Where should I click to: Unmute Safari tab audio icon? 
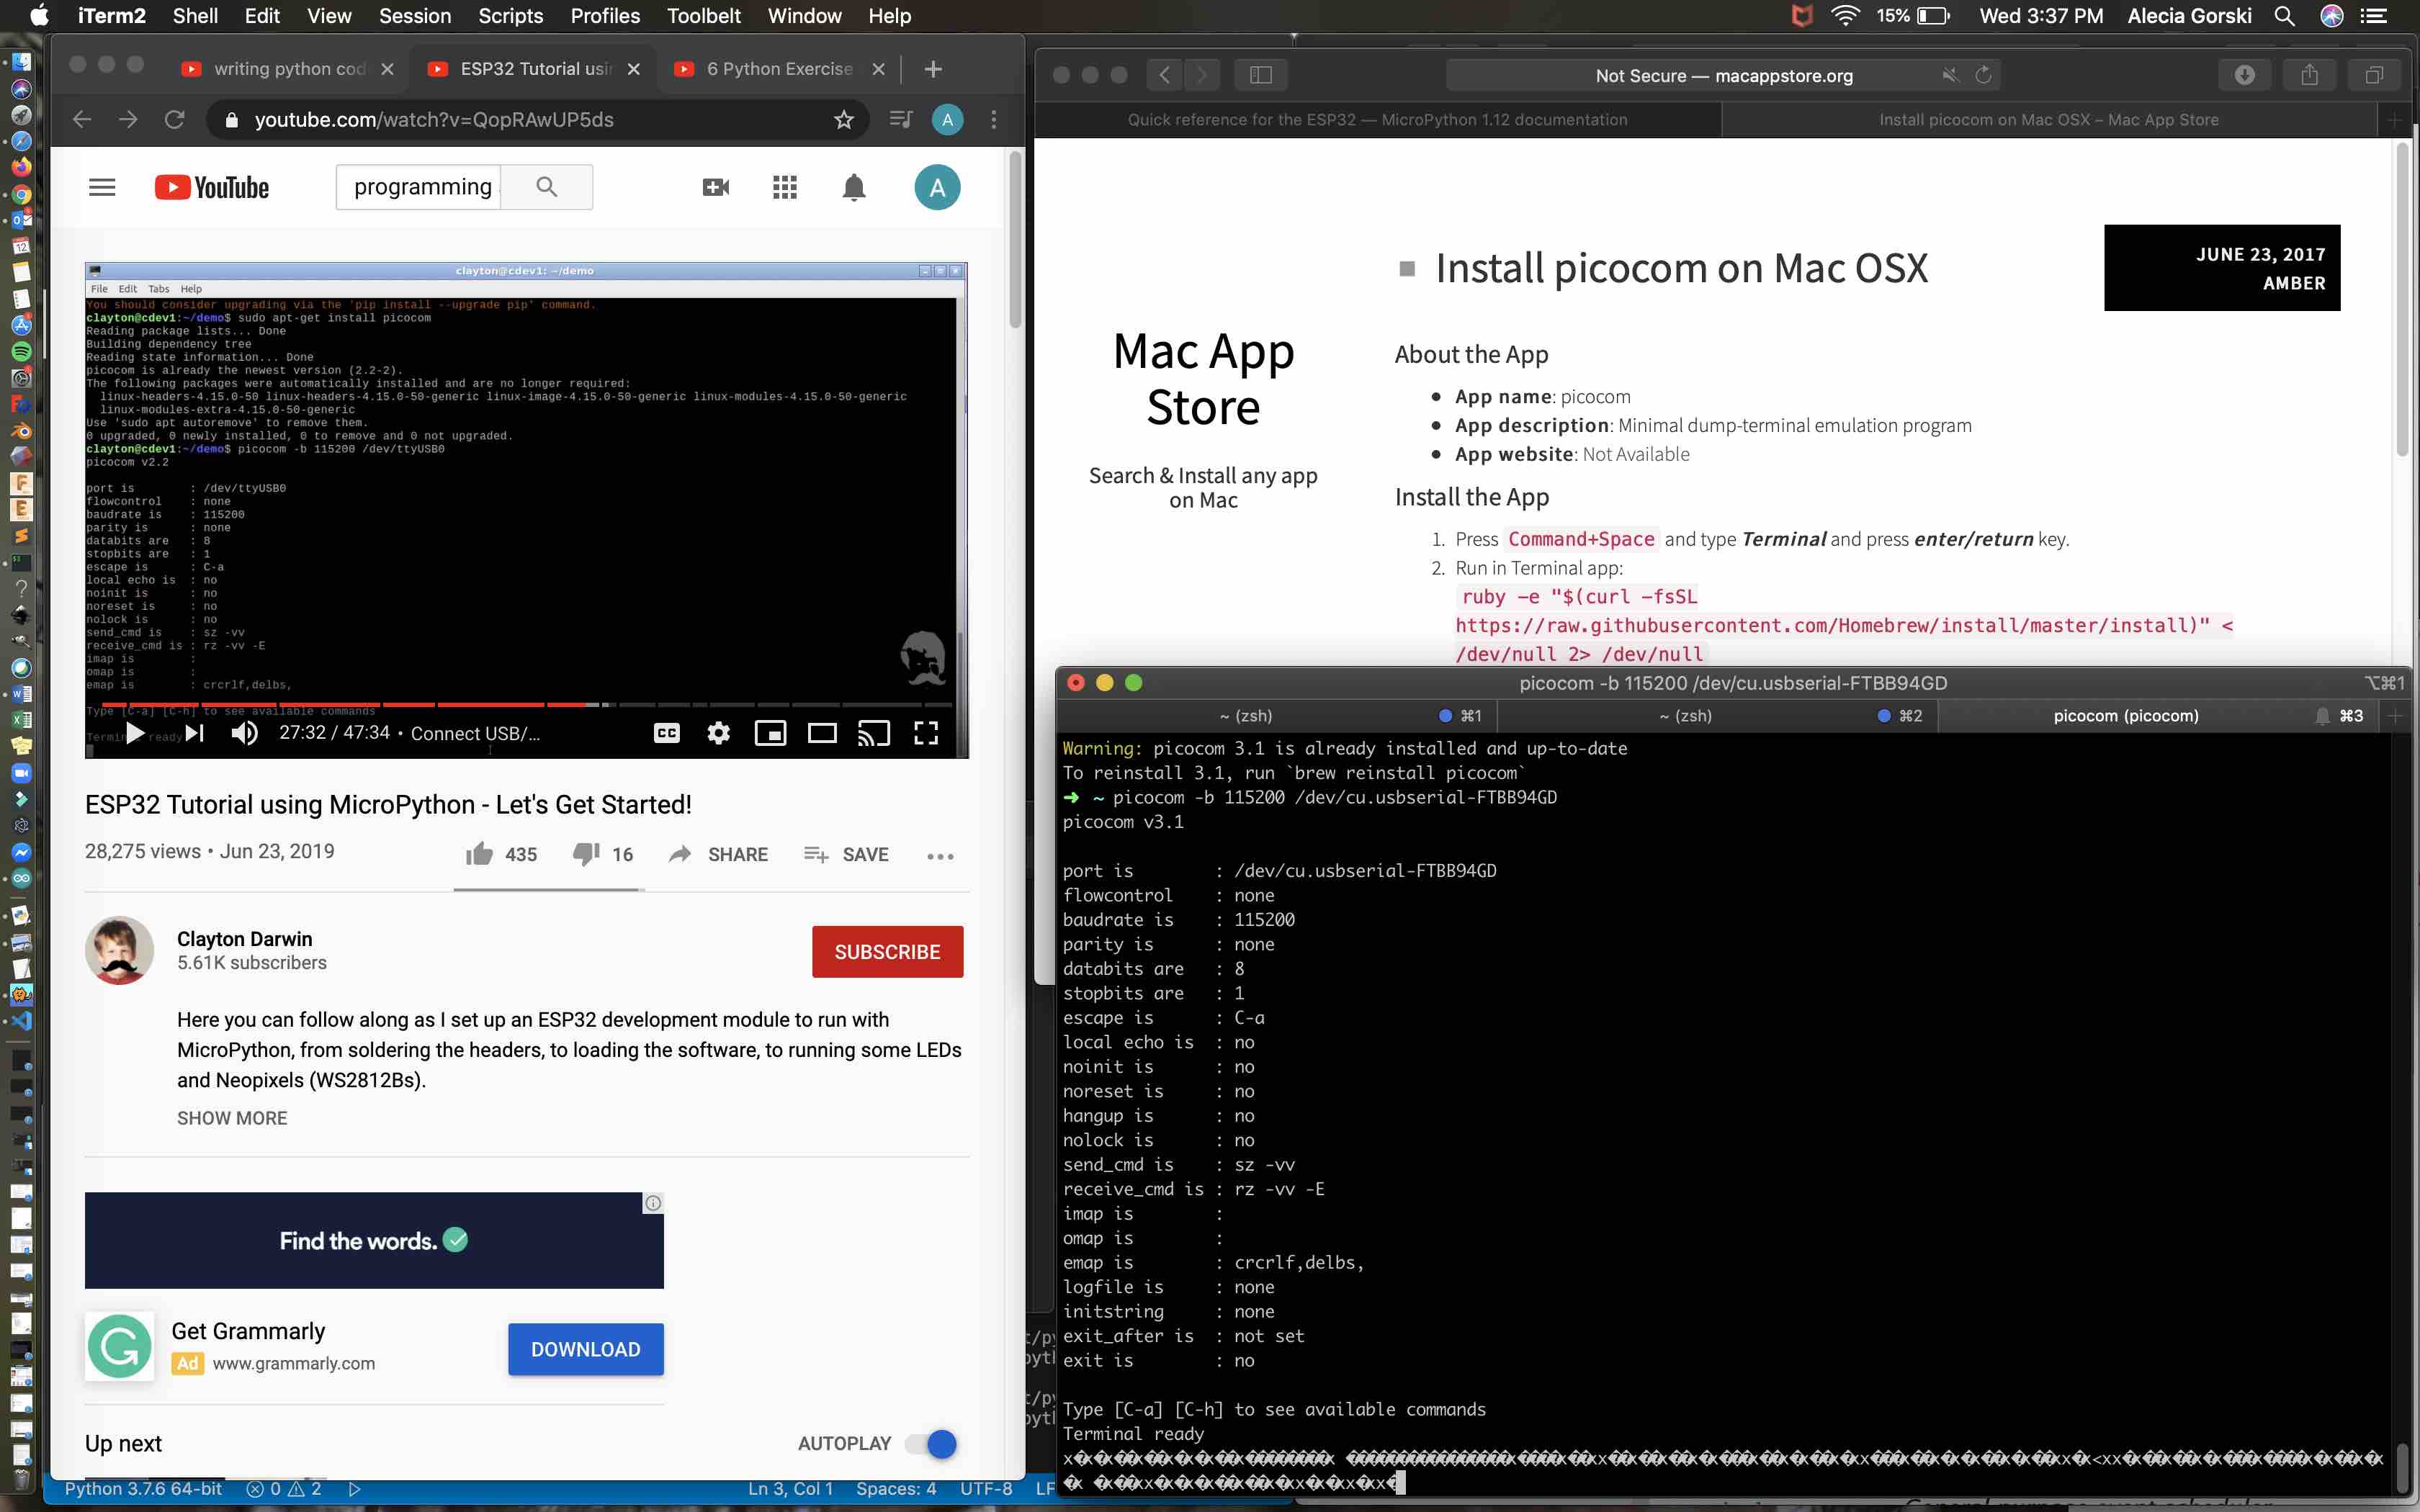click(x=1950, y=75)
